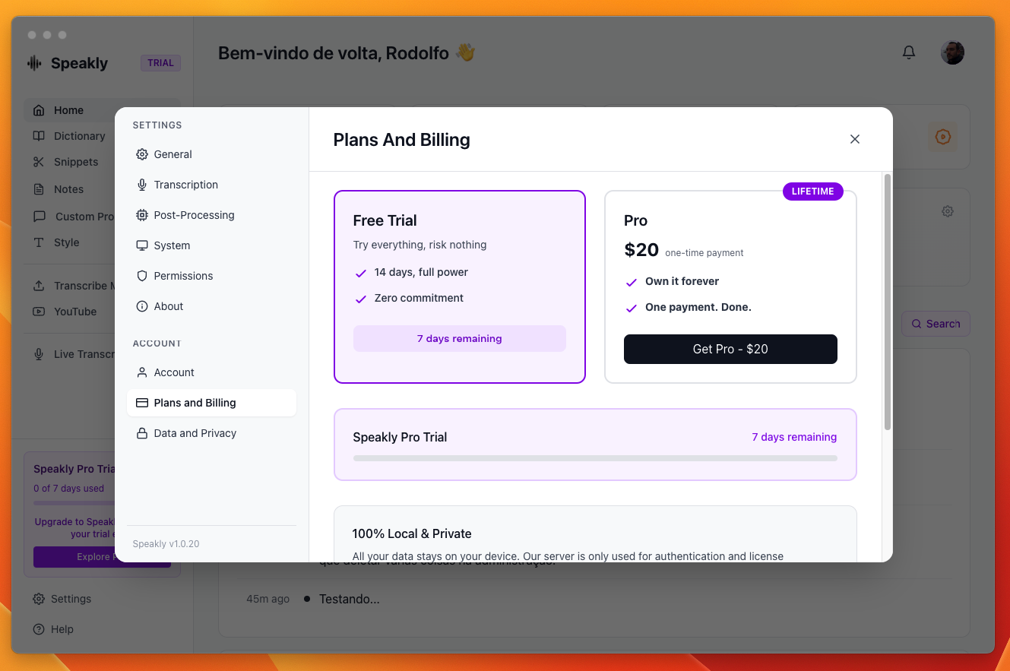The width and height of the screenshot is (1010, 671).
Task: Open the user profile avatar
Action: pos(952,52)
